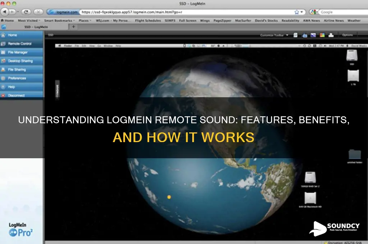Select the SSD - LogMeIn browser tab

click(x=35, y=27)
